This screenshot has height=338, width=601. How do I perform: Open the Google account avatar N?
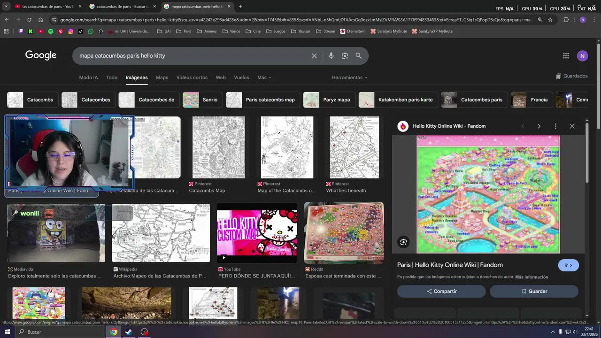pos(582,56)
